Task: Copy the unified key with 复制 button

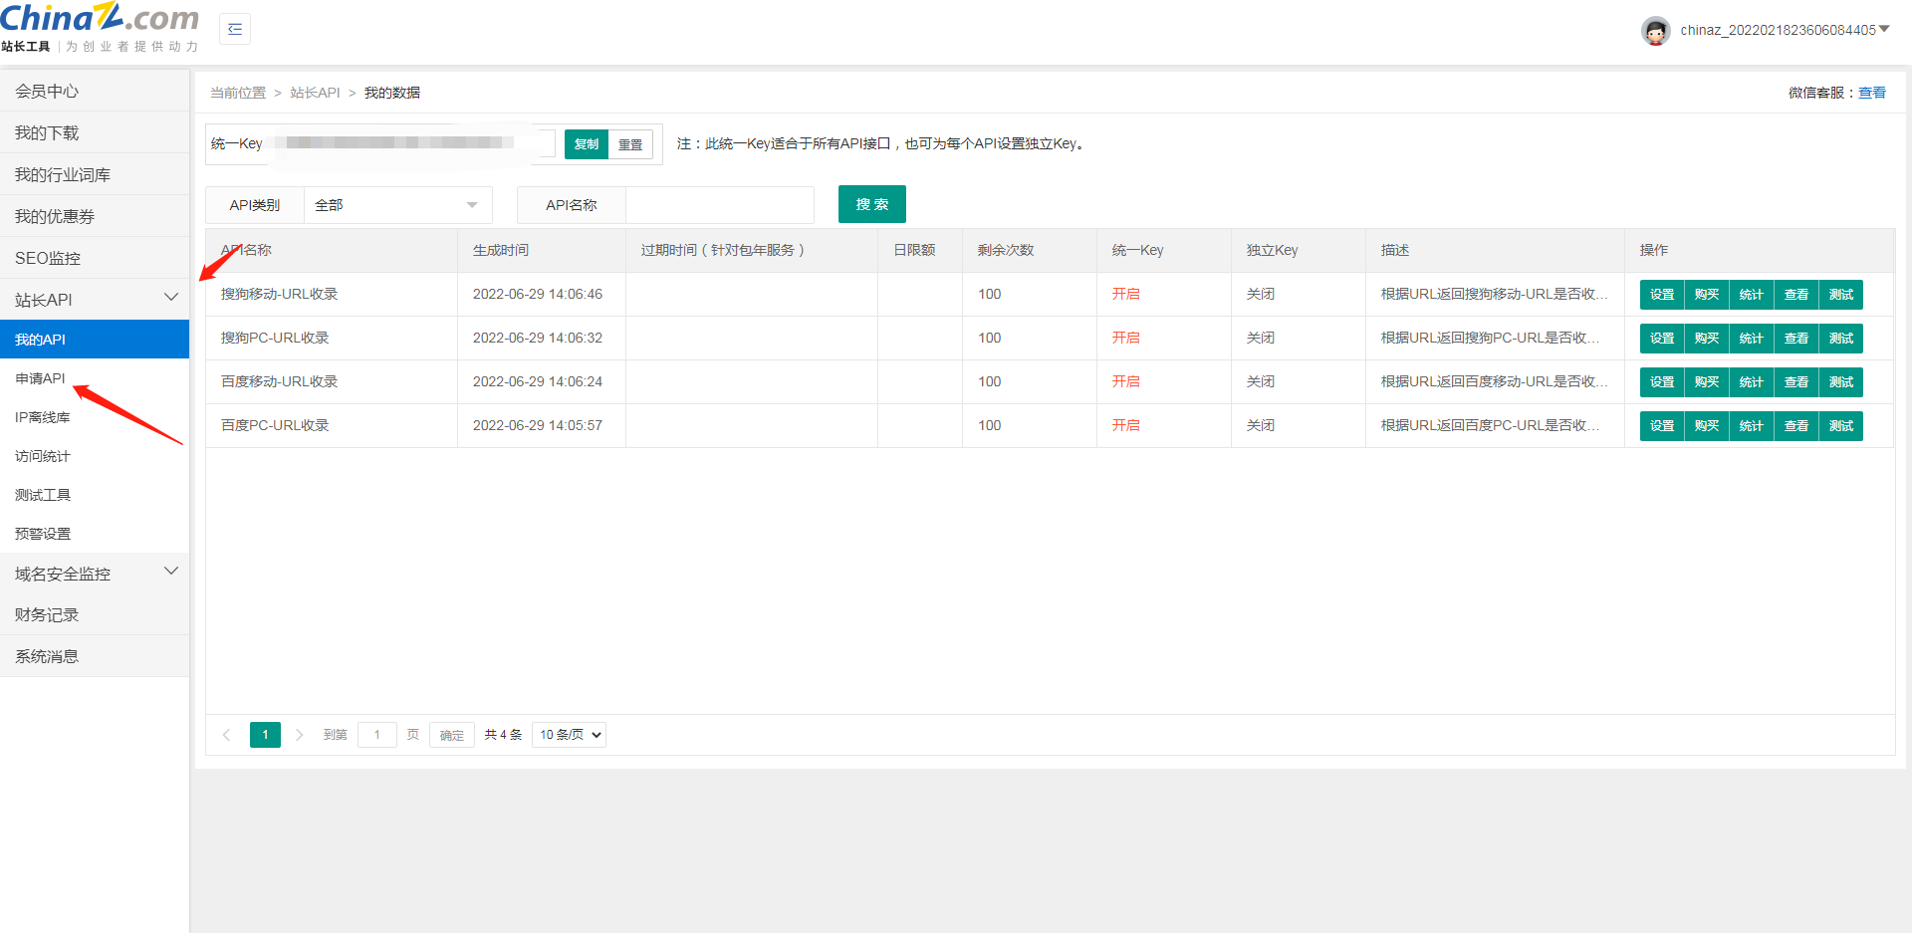Action: pyautogui.click(x=587, y=144)
